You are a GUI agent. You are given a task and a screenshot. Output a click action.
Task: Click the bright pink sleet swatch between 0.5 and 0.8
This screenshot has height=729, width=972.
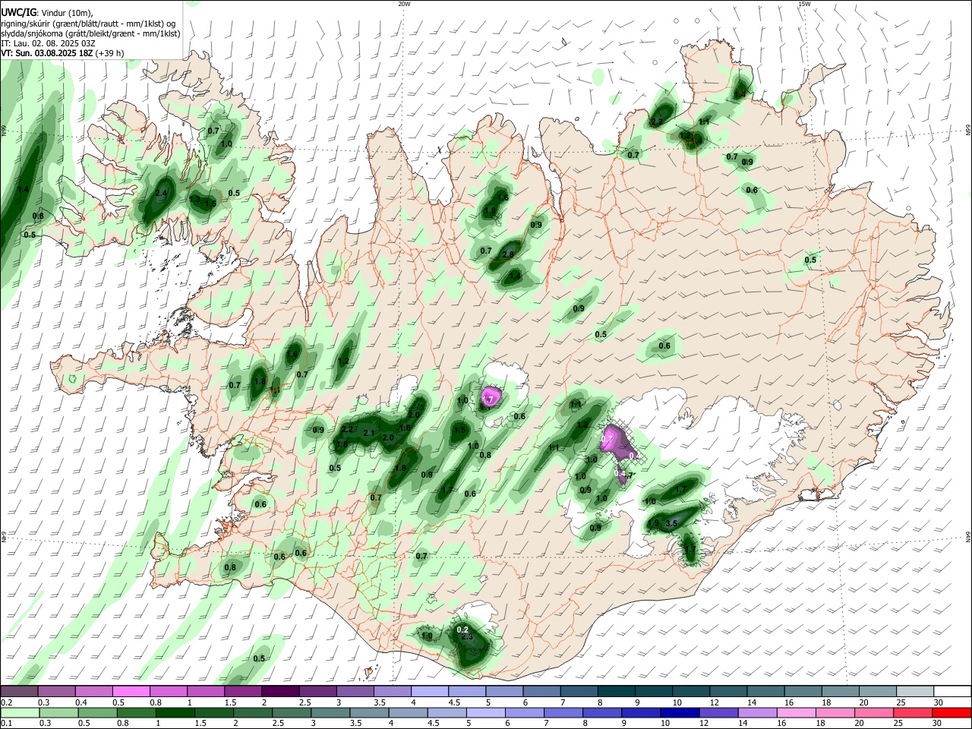[131, 691]
